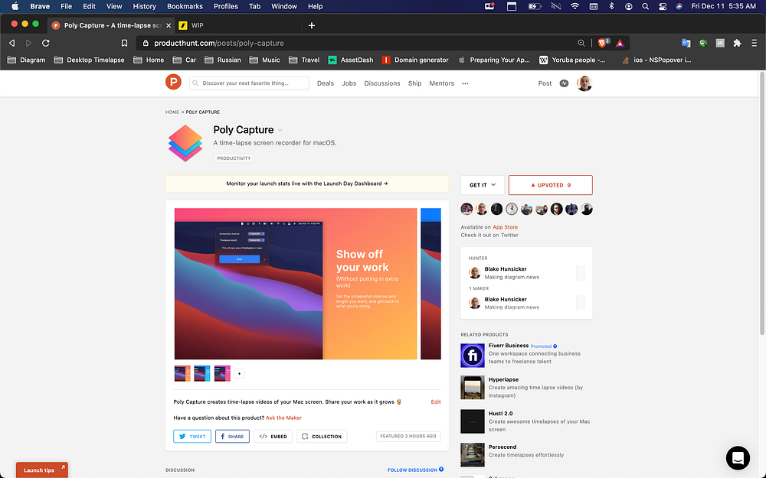The image size is (766, 478).
Task: Click the Wi-Fi menu bar icon
Action: click(x=575, y=6)
